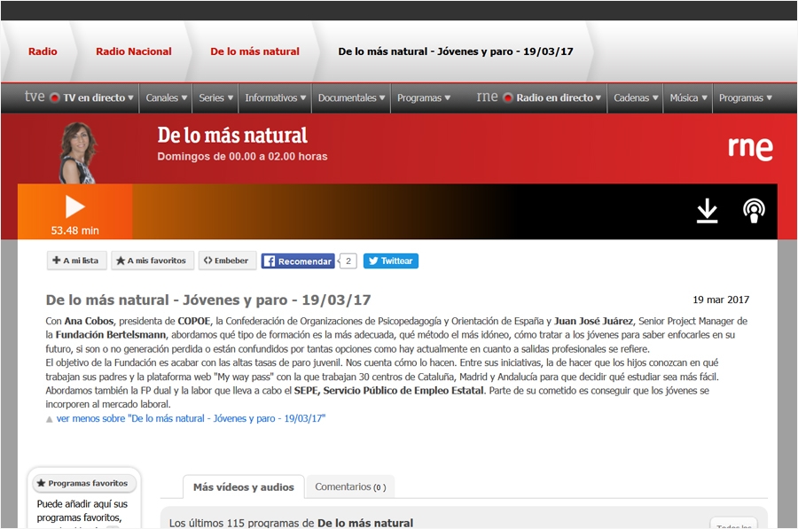Click the De lo más natural program title
This screenshot has height=529, width=798.
[232, 136]
